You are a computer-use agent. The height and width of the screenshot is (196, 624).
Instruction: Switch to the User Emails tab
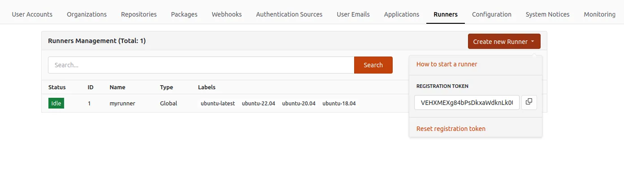(x=353, y=14)
